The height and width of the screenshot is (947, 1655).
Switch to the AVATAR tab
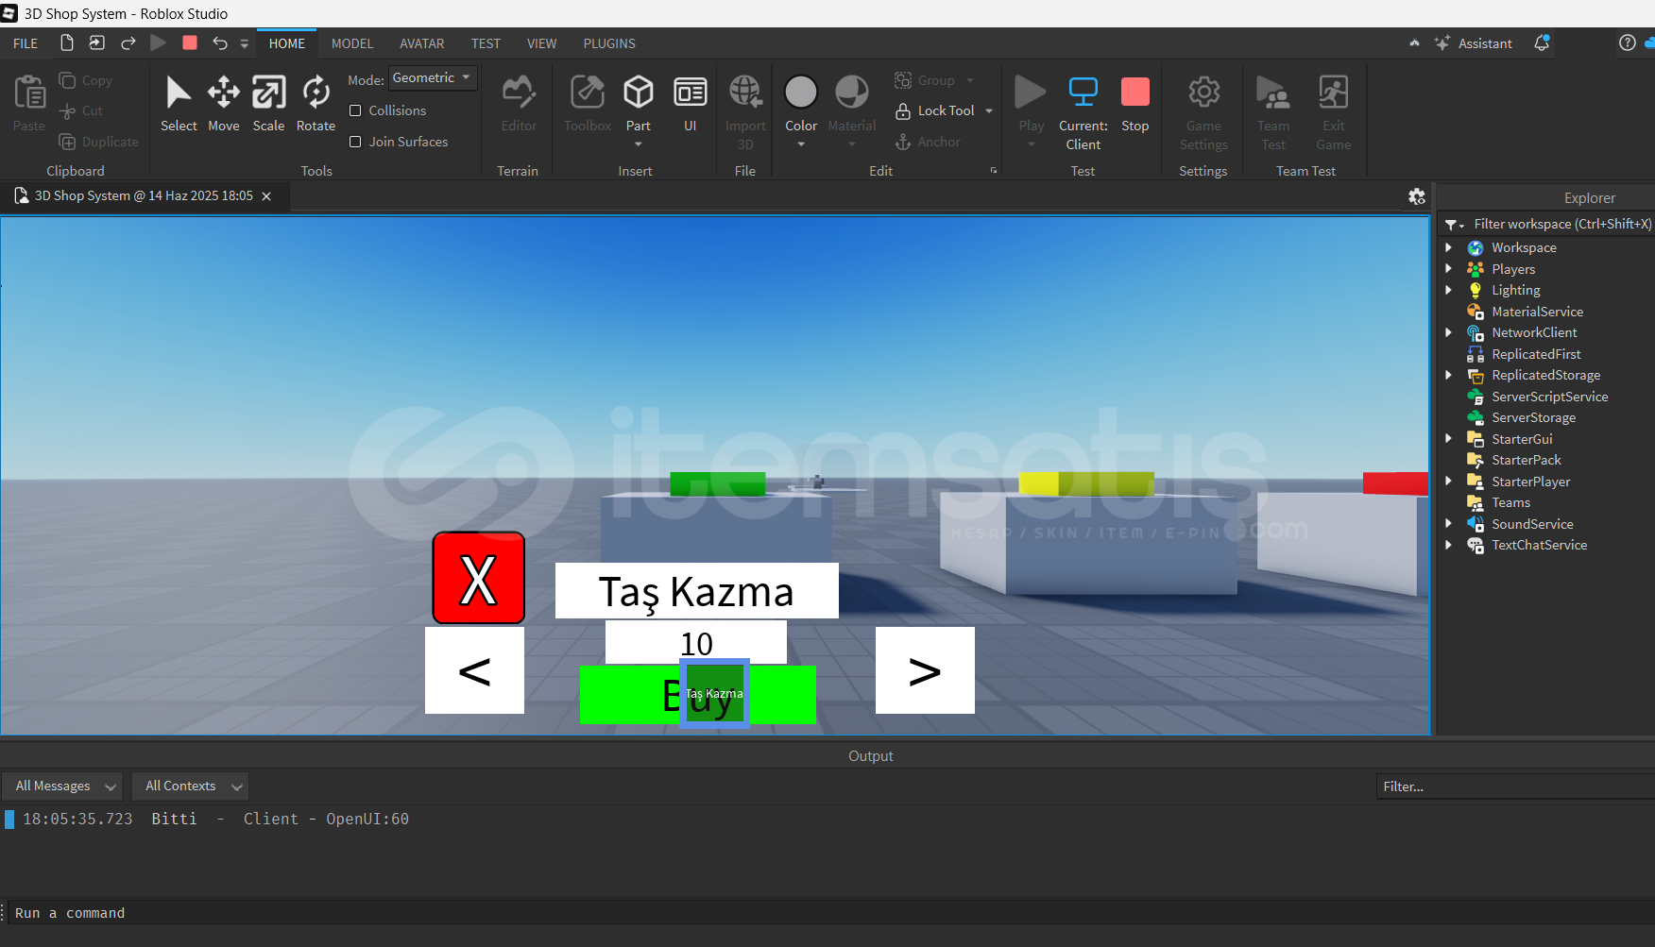point(421,43)
